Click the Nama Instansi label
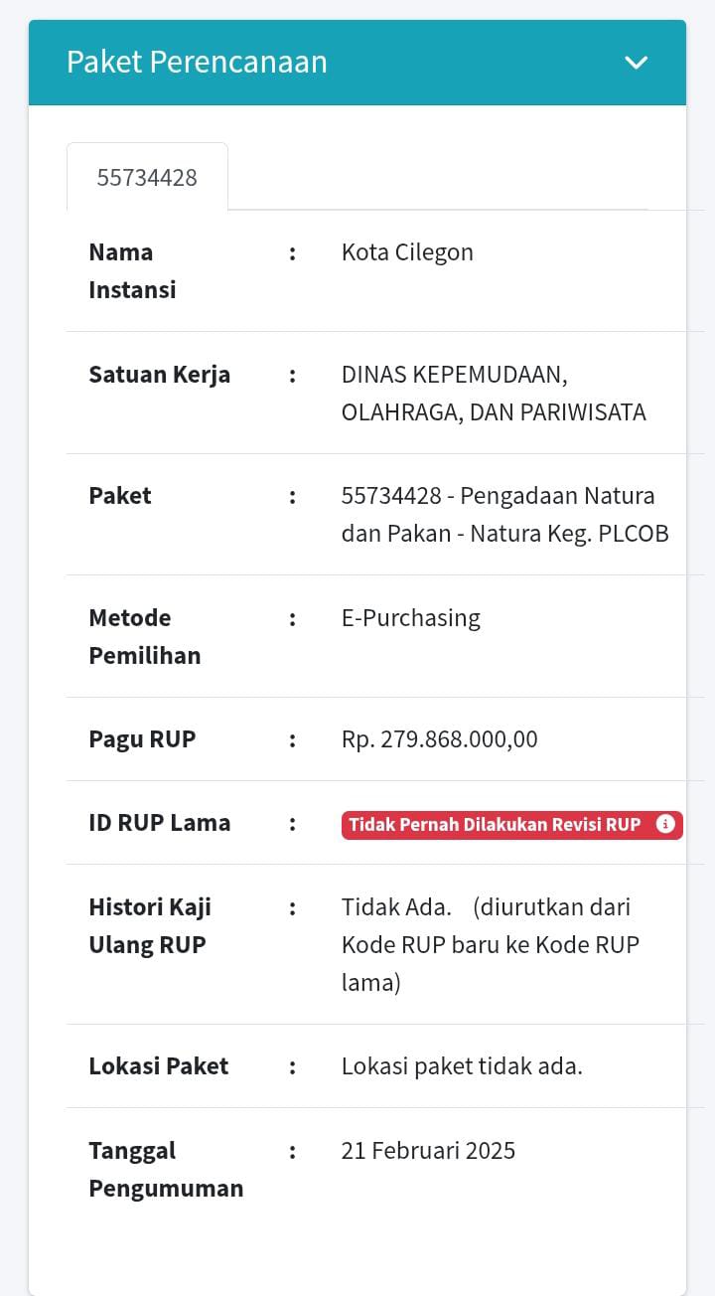 coord(132,270)
